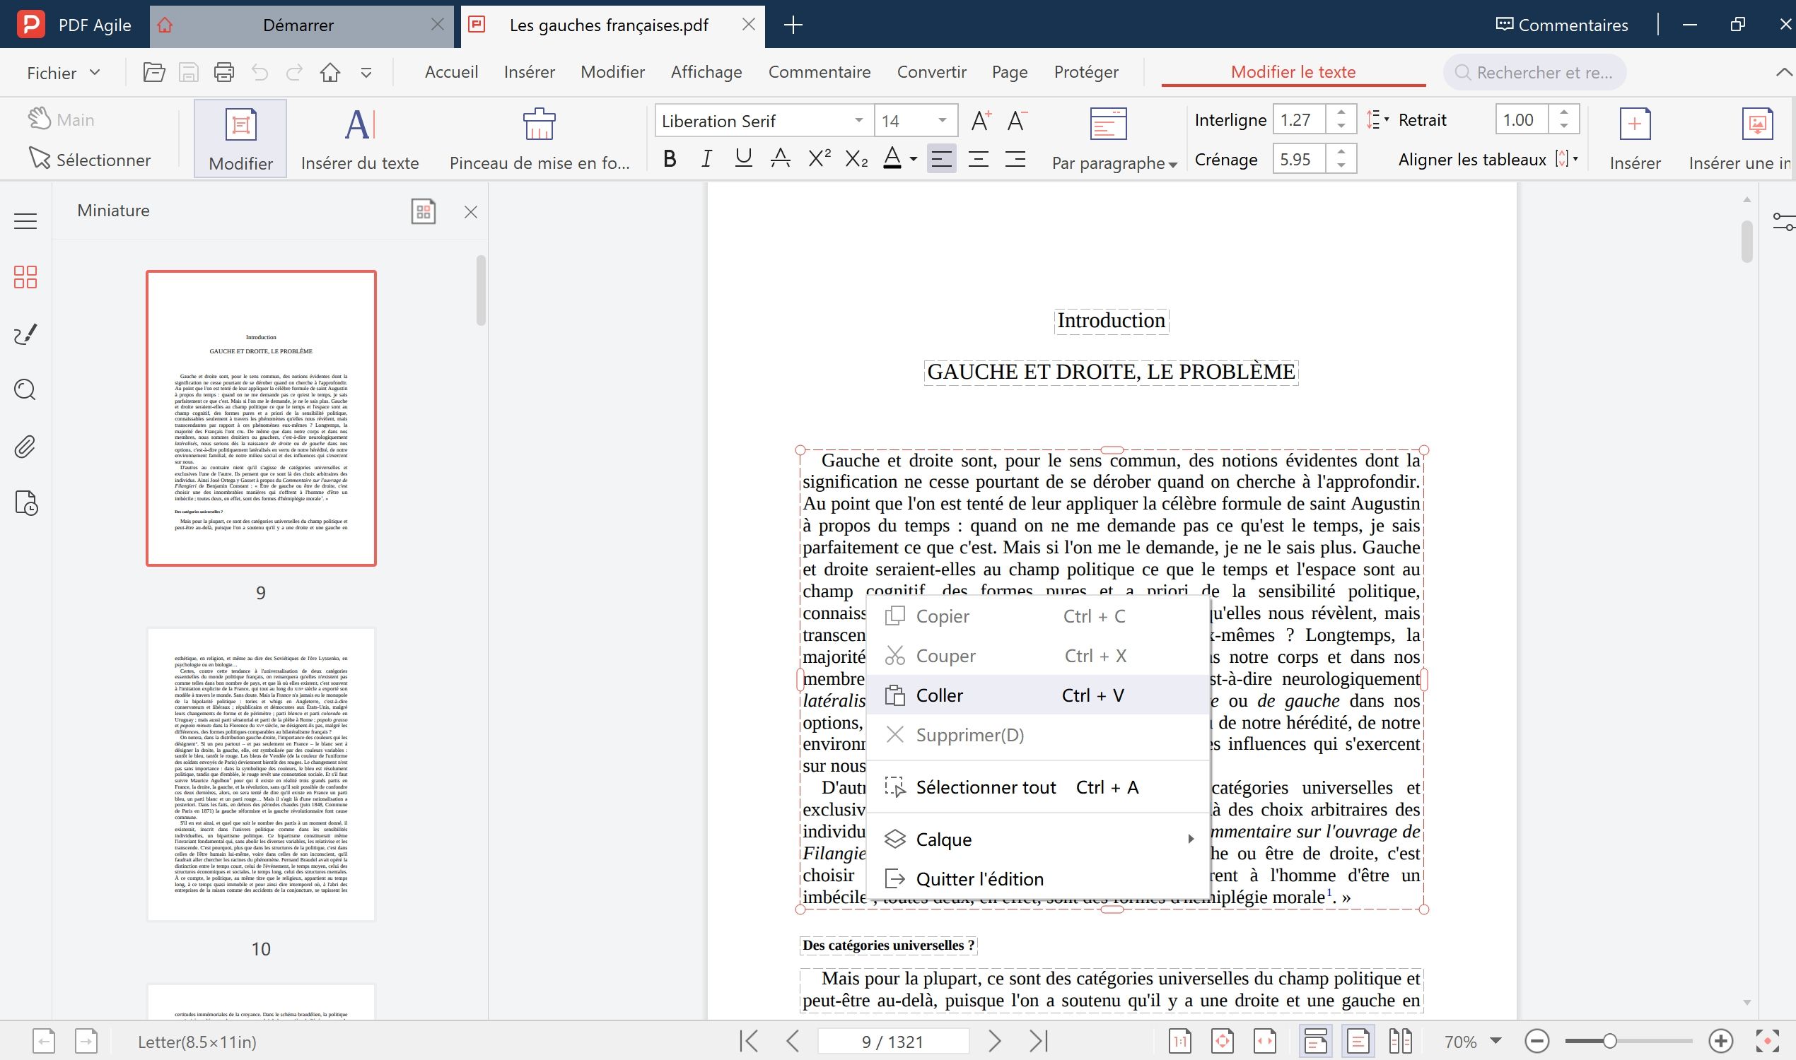Open the thumbnails panel icon in sidebar
1796x1060 pixels.
tap(25, 277)
